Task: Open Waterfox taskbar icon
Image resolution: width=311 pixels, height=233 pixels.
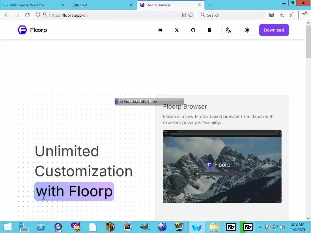Action: (197, 227)
